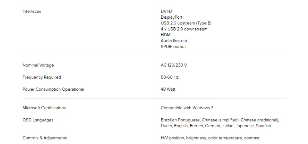This screenshot has width=308, height=144.
Task: Select the DVI-D interface text
Action: [x=166, y=11]
